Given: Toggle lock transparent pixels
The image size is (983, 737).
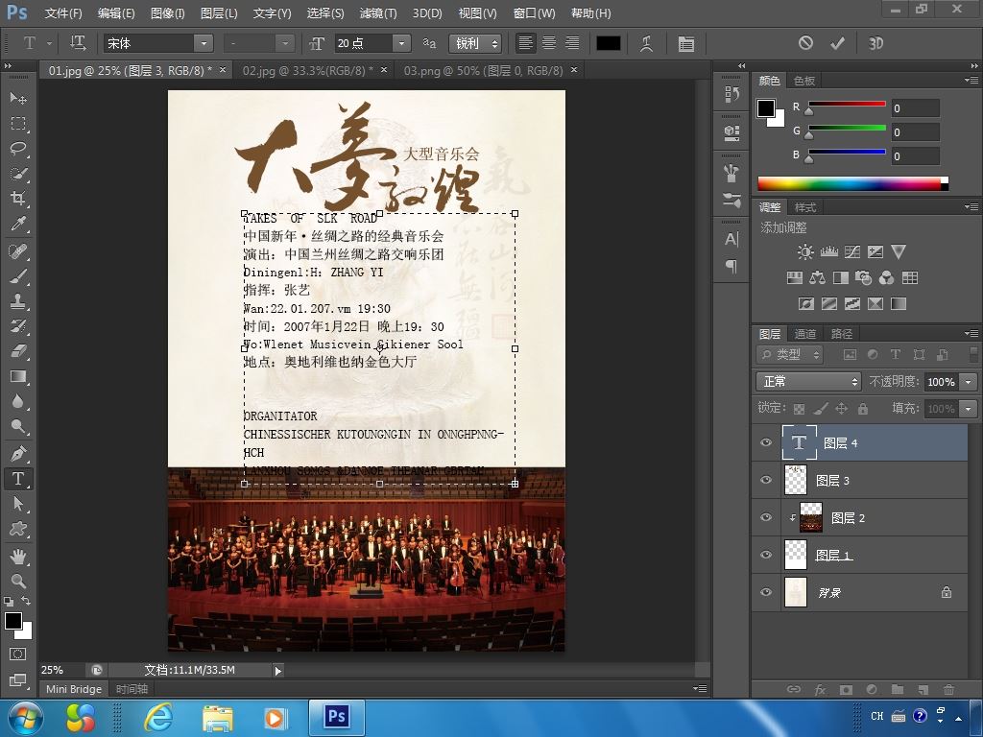Looking at the screenshot, I should 799,409.
